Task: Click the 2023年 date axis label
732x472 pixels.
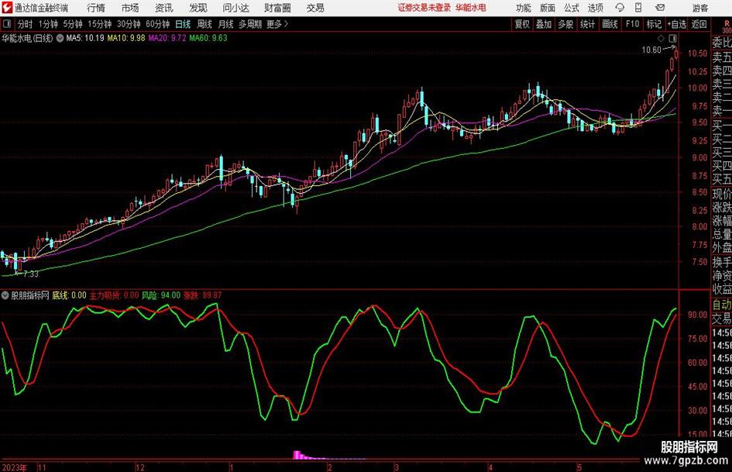Action: pos(15,467)
